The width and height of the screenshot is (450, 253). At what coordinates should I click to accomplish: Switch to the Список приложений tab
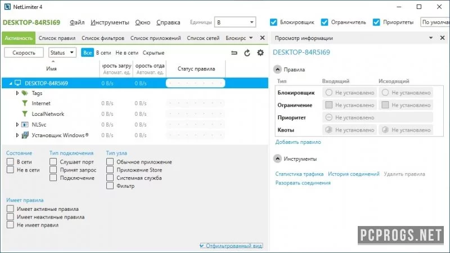156,38
